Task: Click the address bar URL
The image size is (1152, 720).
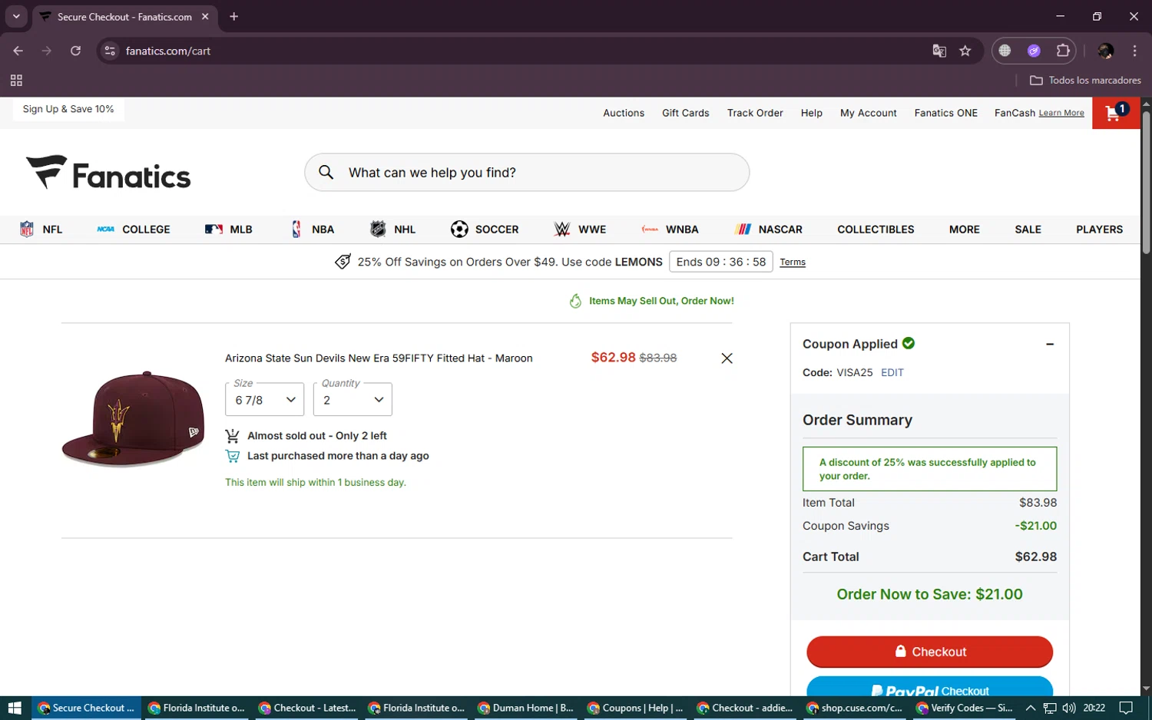Action: coord(168,51)
